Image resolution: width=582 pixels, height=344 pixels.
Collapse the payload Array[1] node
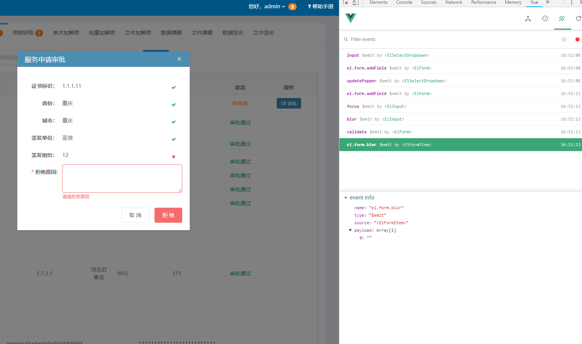point(350,230)
